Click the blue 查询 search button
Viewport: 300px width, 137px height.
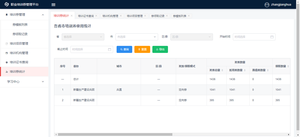click(x=124, y=50)
